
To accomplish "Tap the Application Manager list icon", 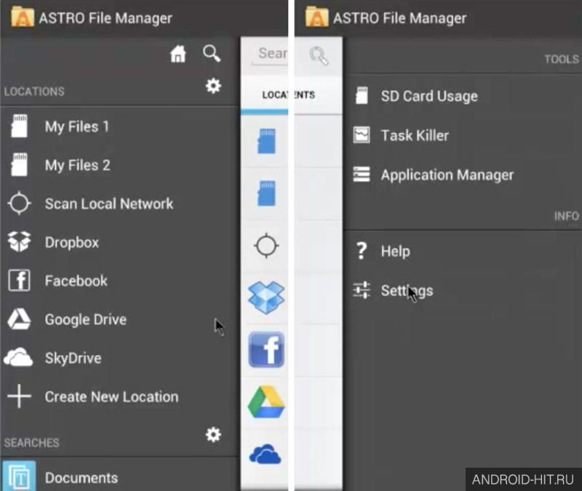I will [362, 175].
